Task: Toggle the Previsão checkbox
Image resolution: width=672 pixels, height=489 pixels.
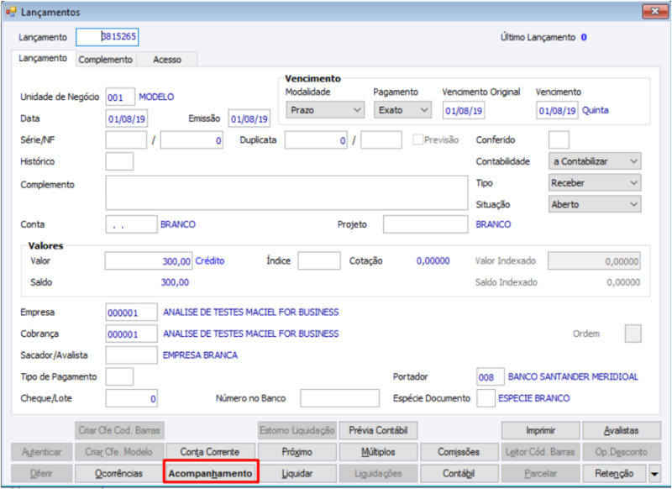Action: coord(417,139)
